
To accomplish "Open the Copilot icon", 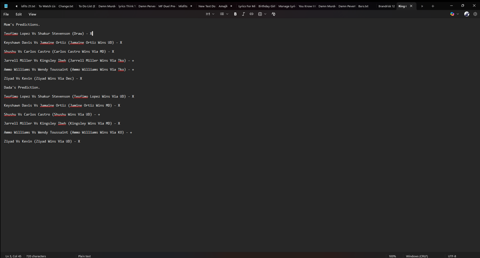I will click(452, 14).
